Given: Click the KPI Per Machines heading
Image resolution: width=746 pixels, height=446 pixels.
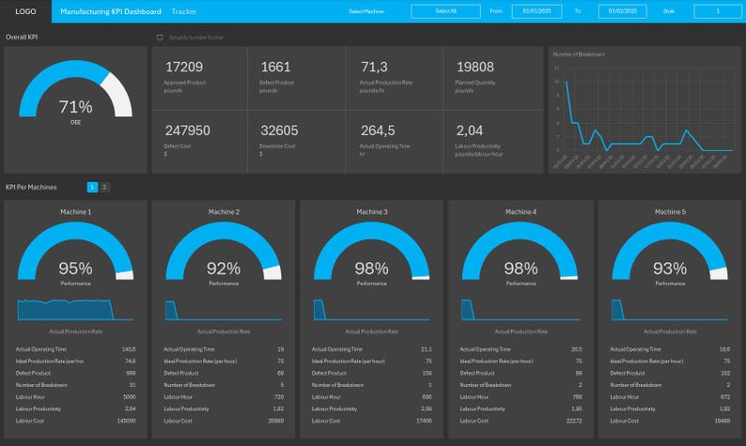Looking at the screenshot, I should [x=31, y=188].
